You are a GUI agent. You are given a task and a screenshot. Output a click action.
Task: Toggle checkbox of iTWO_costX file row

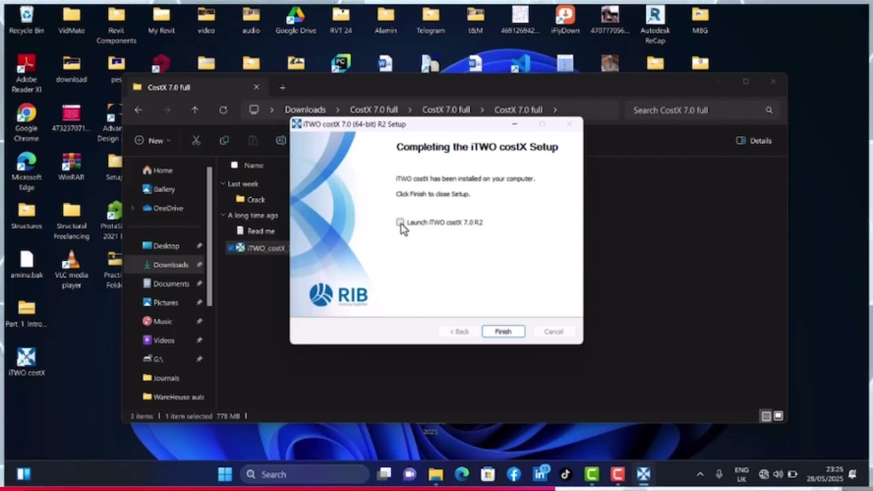tap(231, 248)
